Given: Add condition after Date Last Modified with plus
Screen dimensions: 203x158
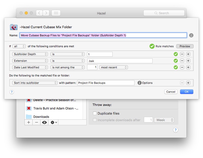Looking at the screenshot, I should point(188,67).
